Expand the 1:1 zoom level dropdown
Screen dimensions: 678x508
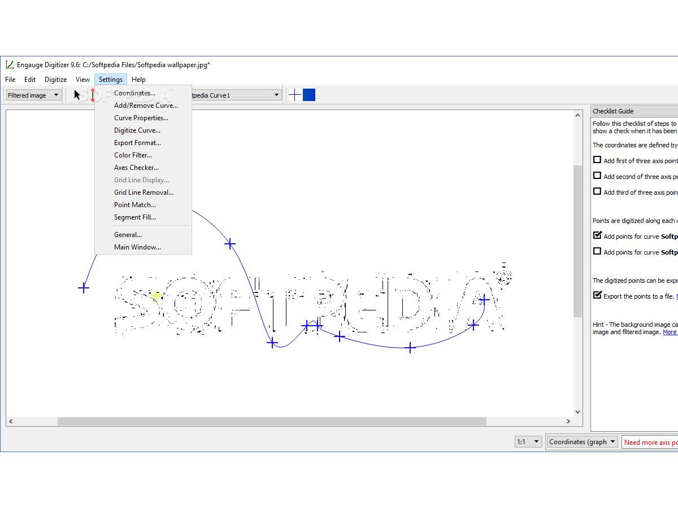tap(528, 442)
